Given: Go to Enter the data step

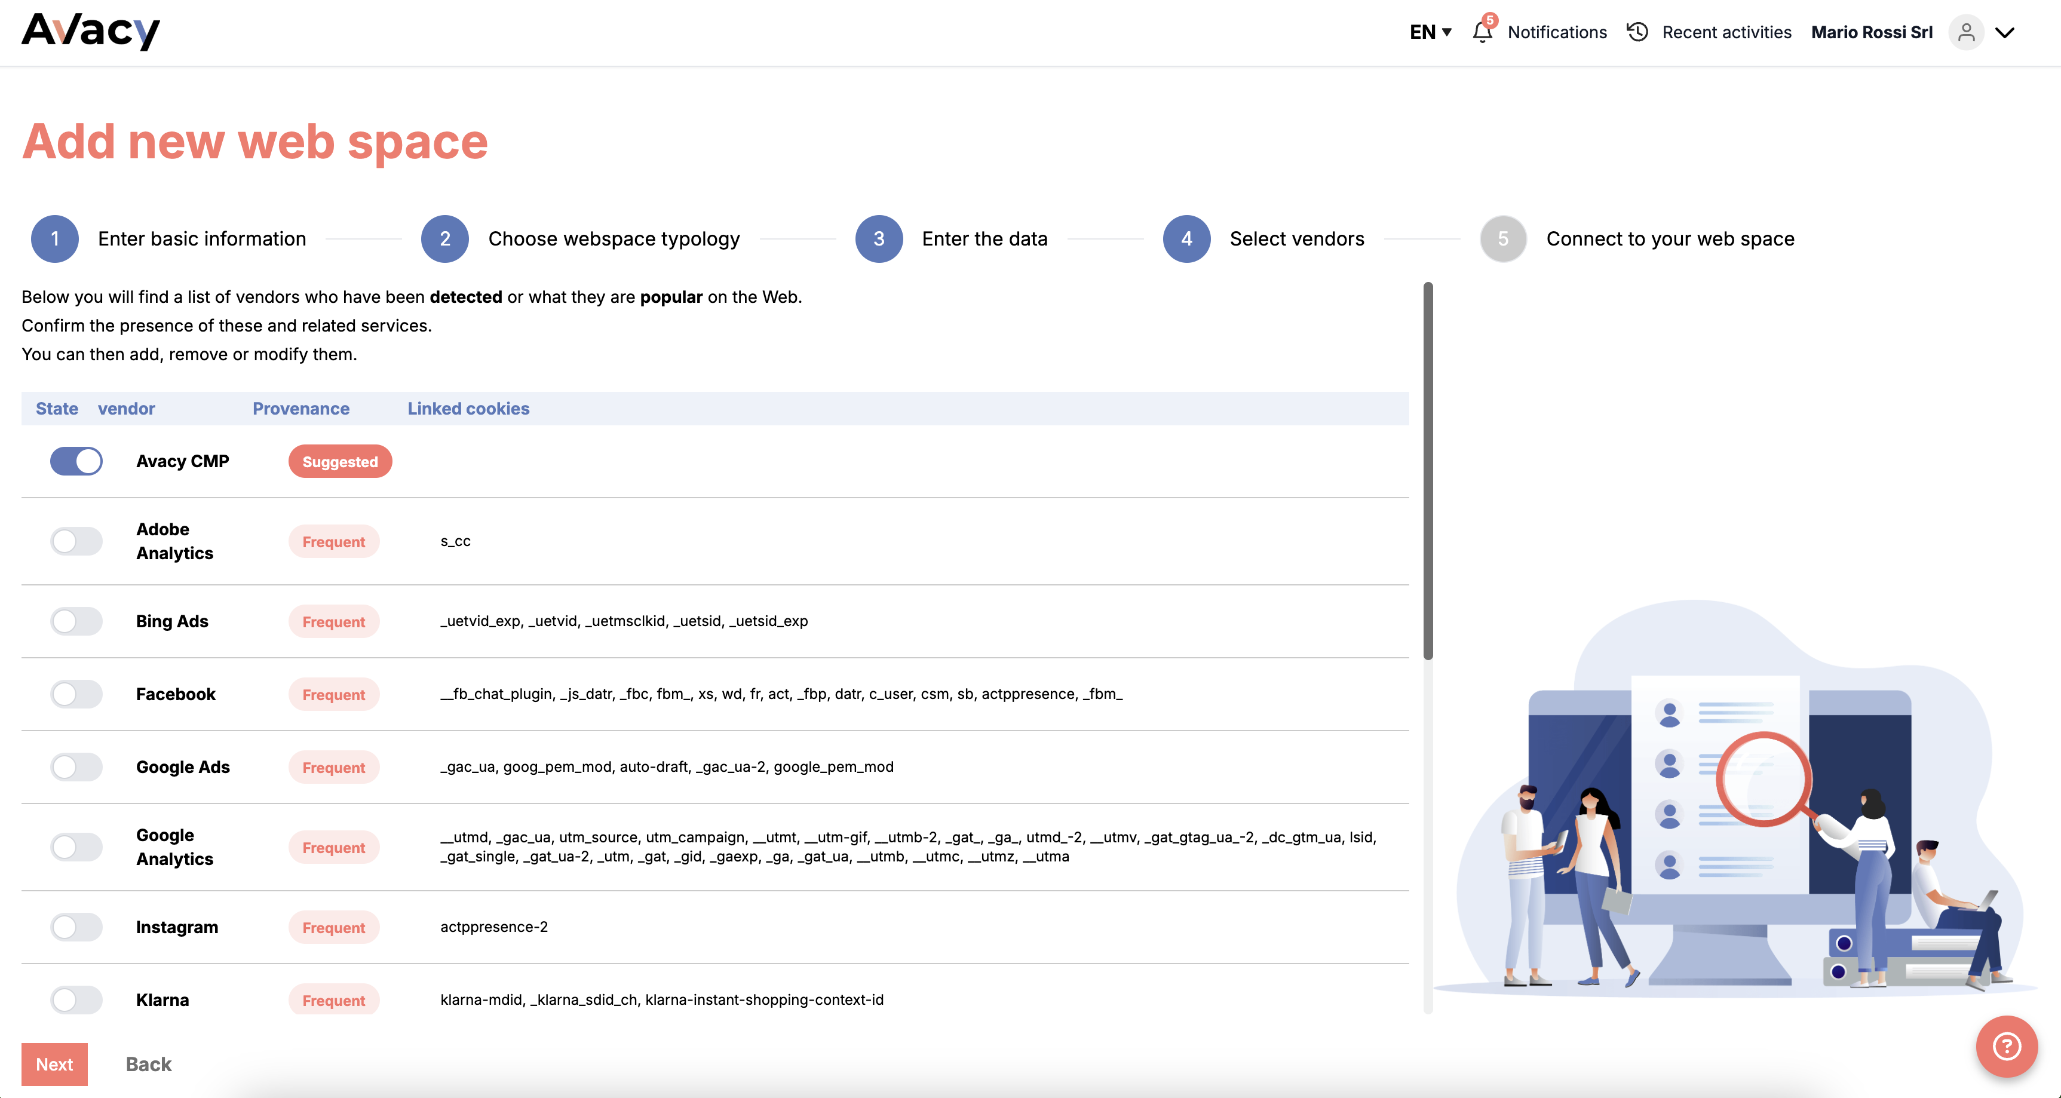Looking at the screenshot, I should click(984, 238).
